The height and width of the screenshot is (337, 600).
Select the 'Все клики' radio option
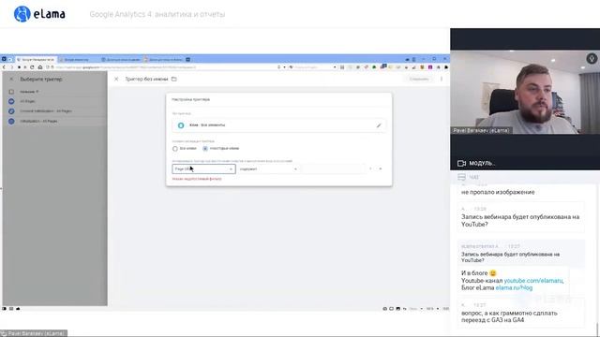175,149
